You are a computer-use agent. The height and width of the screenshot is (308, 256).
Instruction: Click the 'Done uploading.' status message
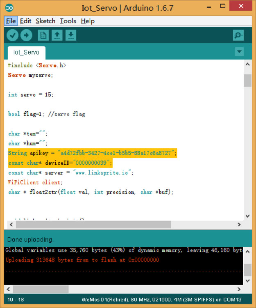click(x=30, y=240)
